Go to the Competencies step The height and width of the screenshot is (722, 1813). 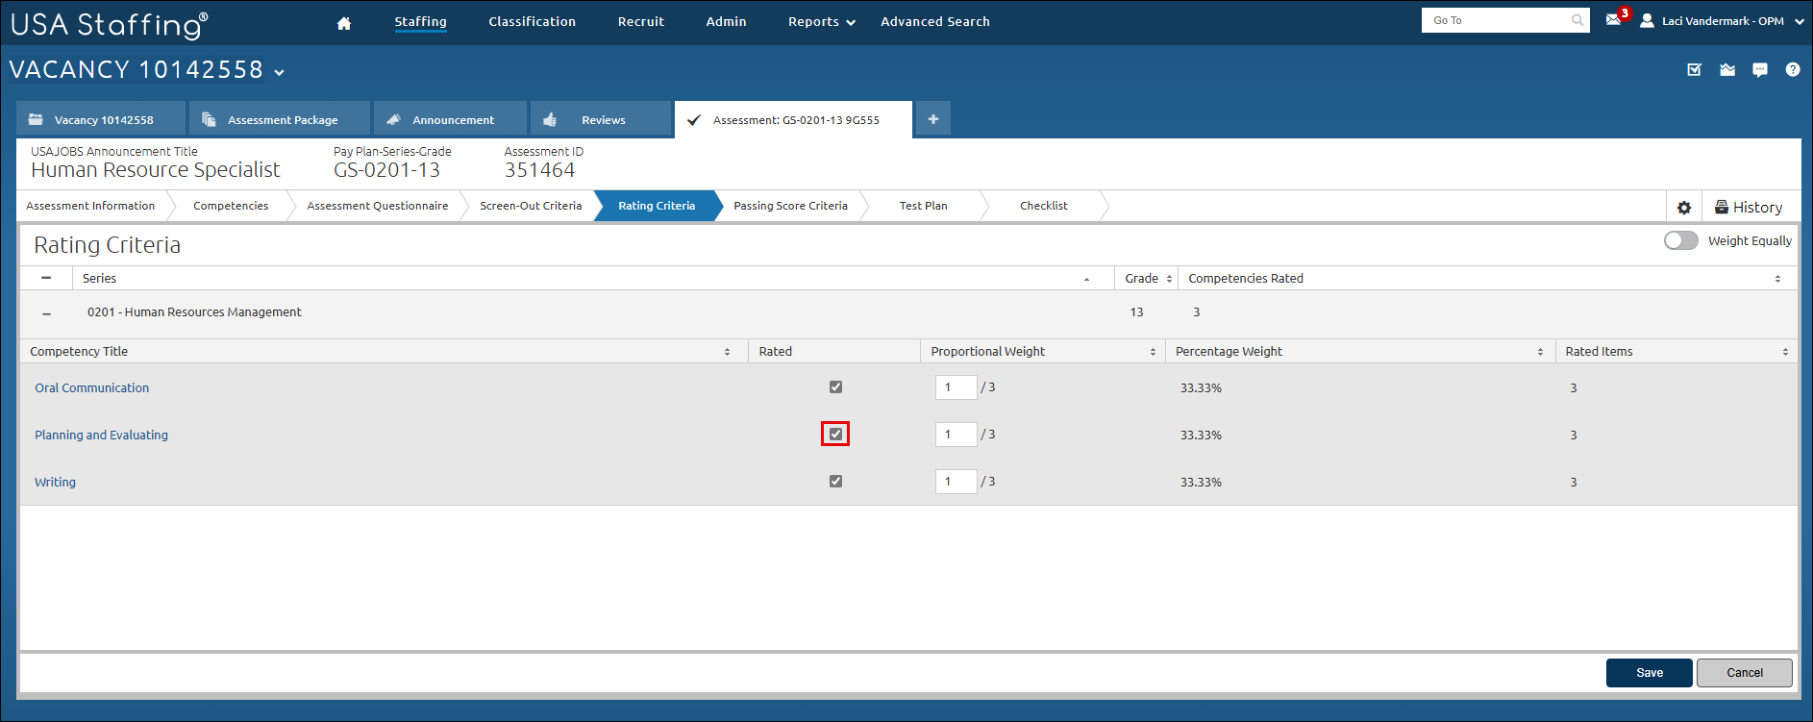(x=231, y=206)
